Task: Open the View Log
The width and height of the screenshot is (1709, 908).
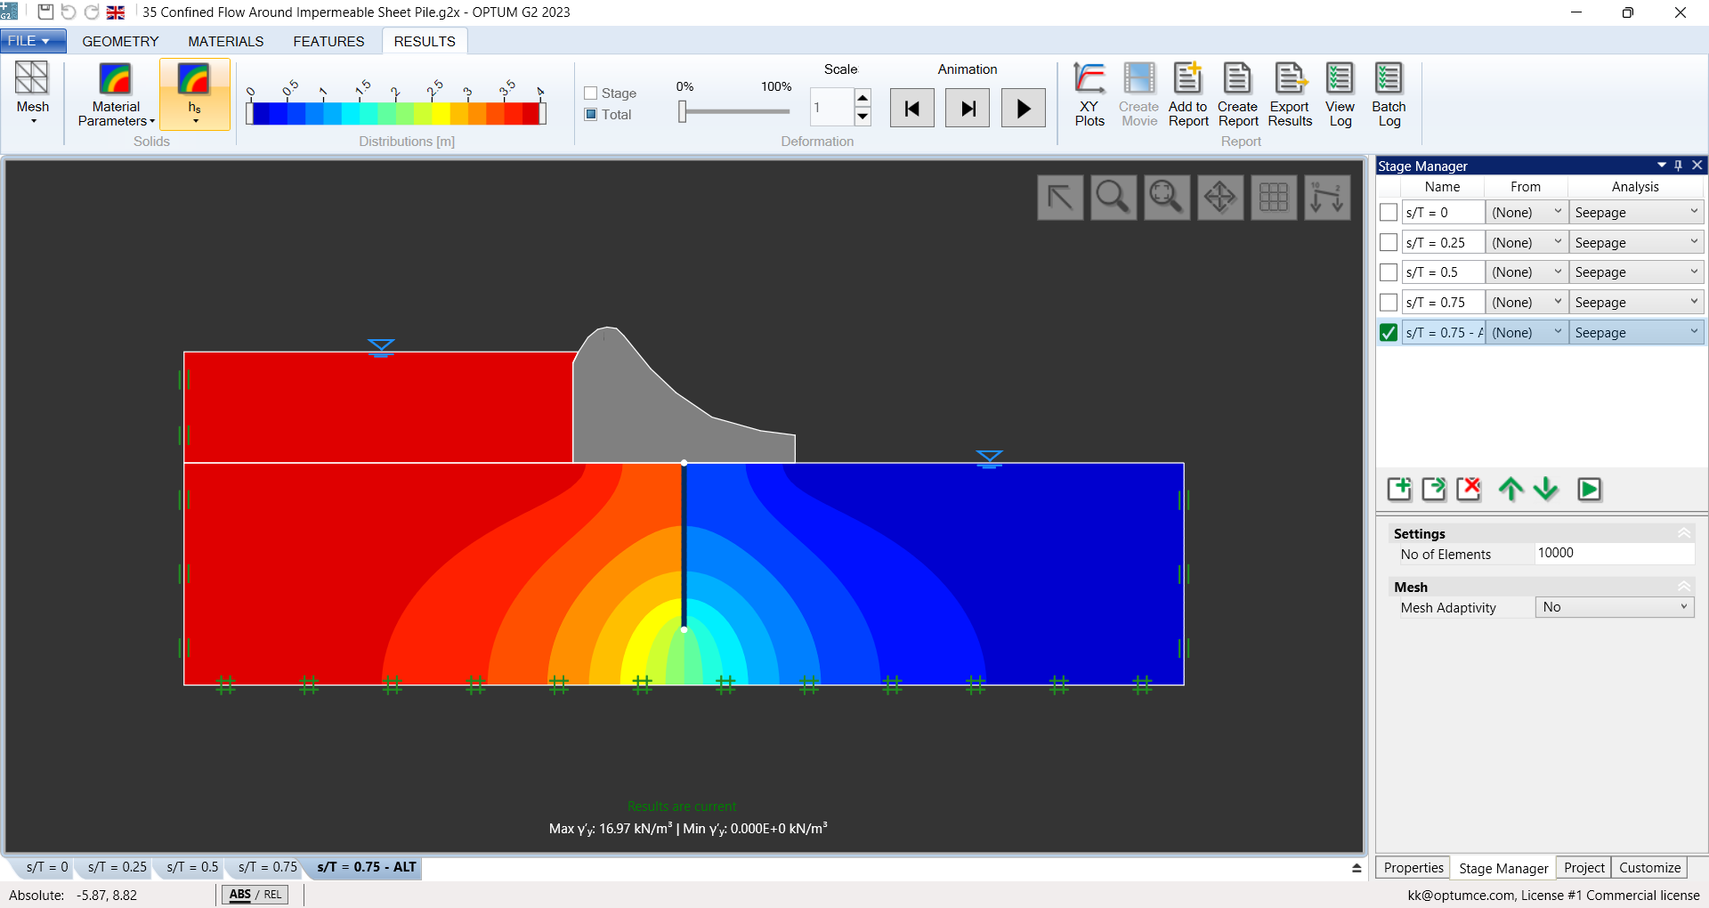Action: coord(1340,94)
